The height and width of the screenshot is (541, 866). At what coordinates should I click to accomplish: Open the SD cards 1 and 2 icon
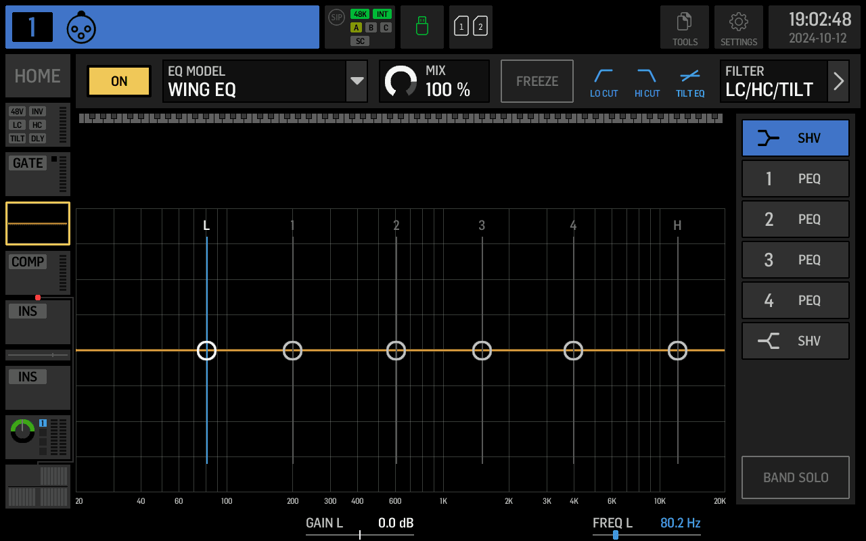(x=471, y=27)
